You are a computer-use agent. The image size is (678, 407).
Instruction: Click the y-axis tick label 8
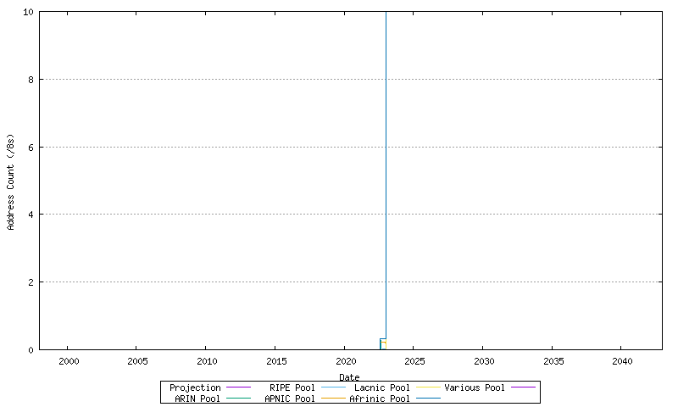(x=30, y=80)
